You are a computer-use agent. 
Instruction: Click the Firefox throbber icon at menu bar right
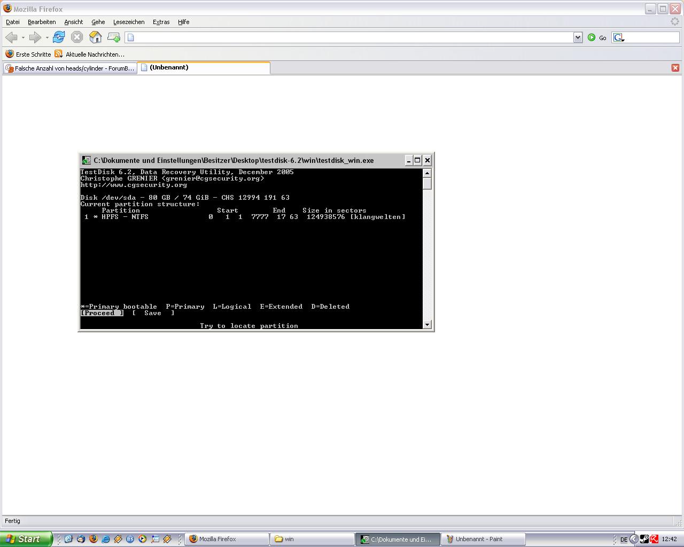tap(675, 22)
